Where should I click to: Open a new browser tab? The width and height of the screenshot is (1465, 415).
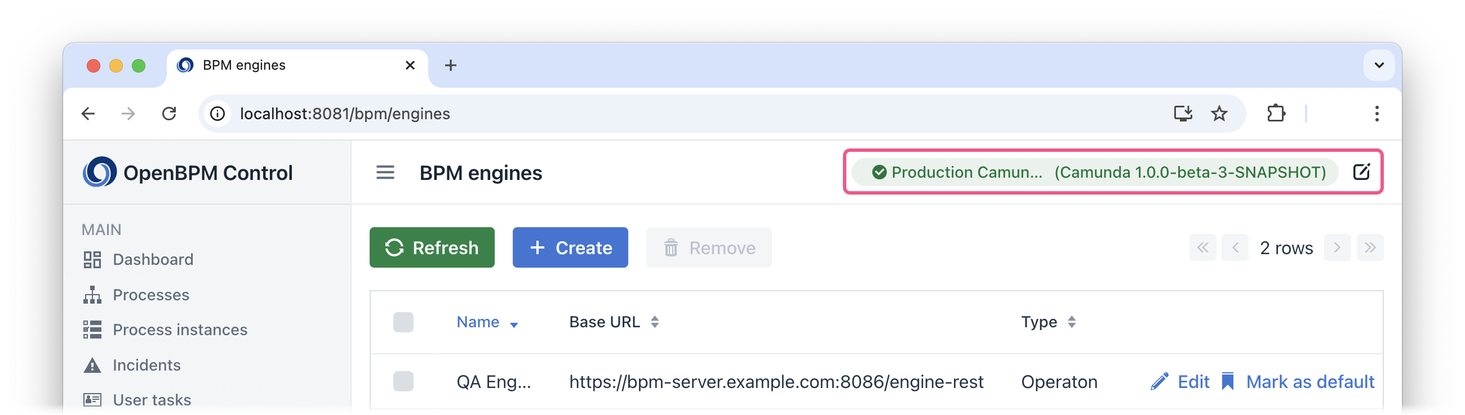tap(450, 65)
